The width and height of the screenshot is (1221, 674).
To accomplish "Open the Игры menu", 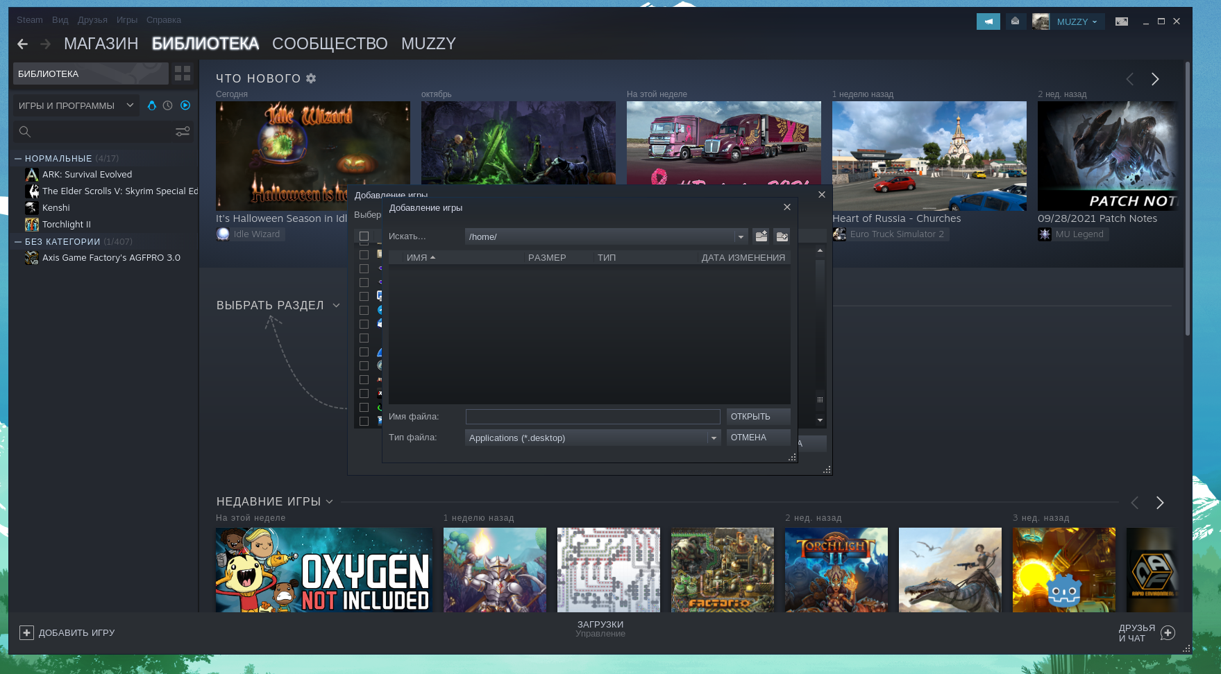I will tap(127, 20).
